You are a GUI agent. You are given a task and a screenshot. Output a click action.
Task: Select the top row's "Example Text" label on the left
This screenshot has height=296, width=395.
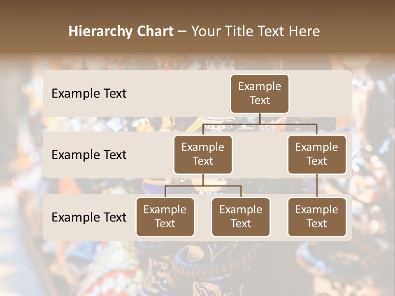89,94
